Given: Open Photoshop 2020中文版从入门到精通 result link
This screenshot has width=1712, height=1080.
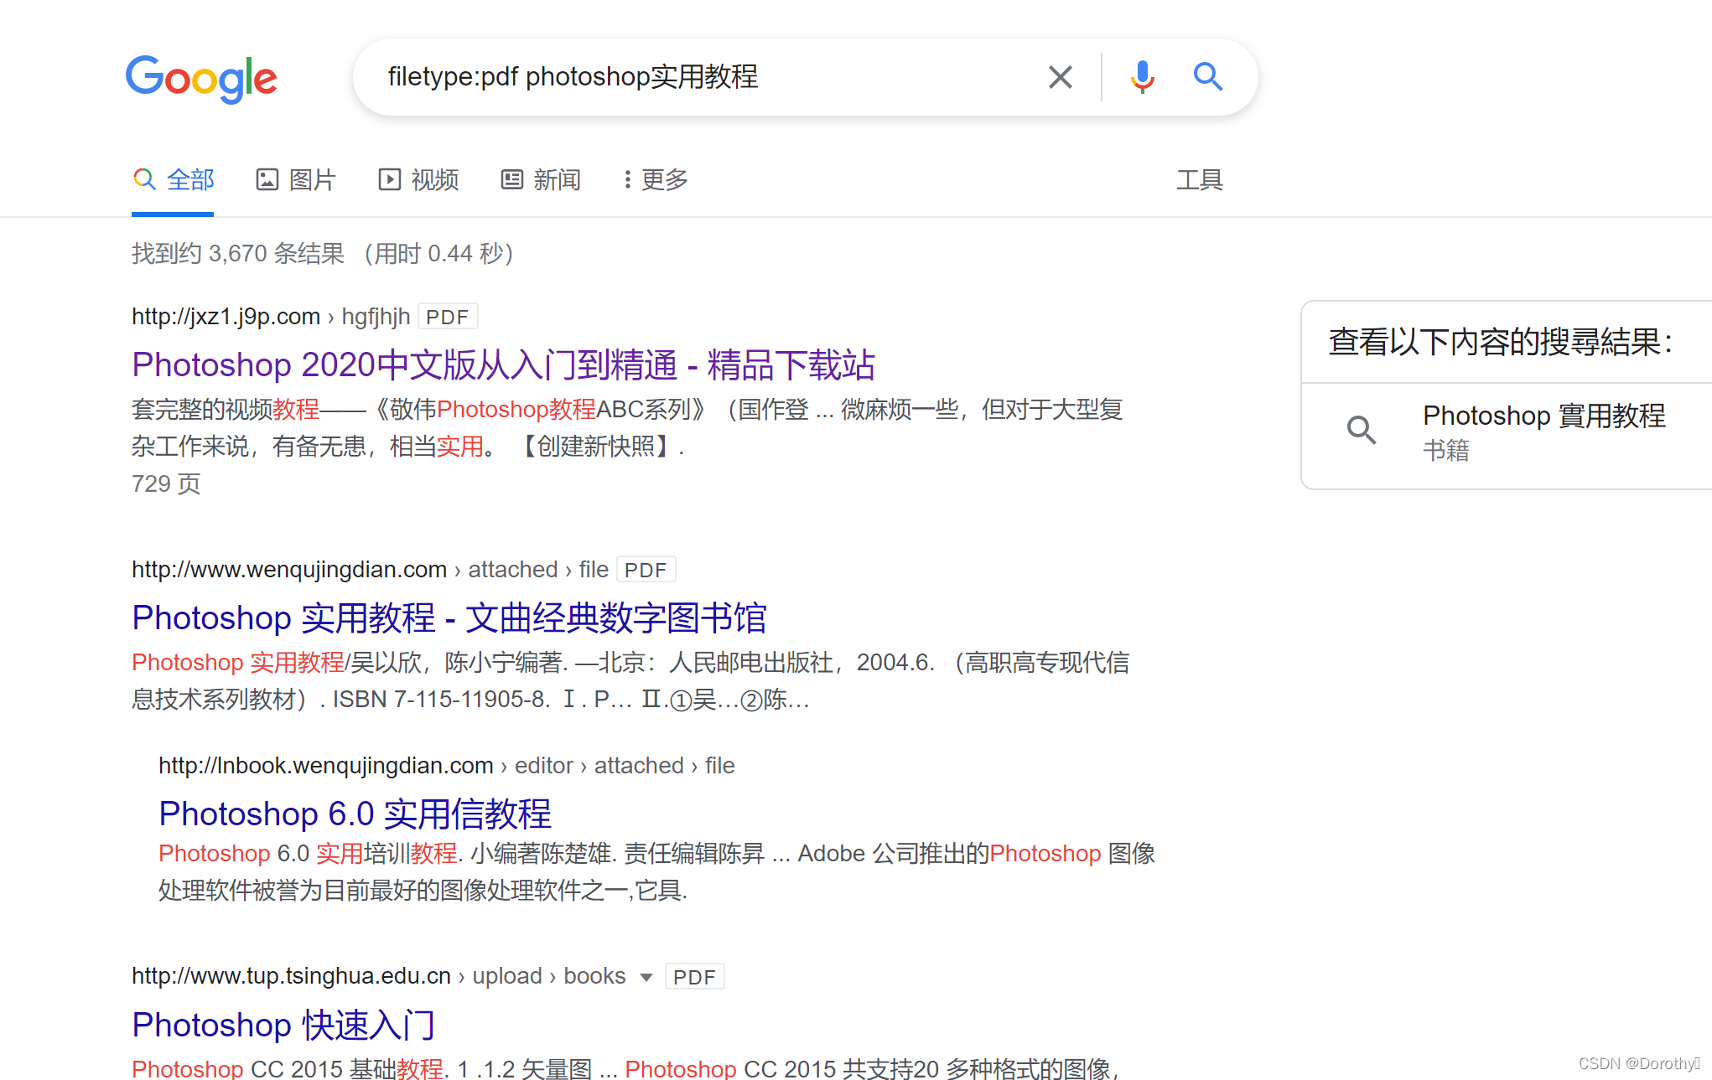Looking at the screenshot, I should pyautogui.click(x=503, y=365).
